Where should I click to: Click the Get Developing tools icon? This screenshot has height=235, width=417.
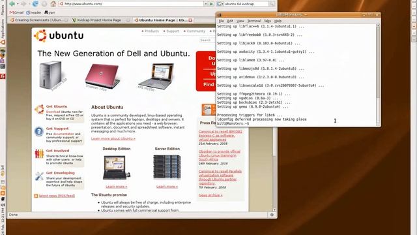[39, 176]
